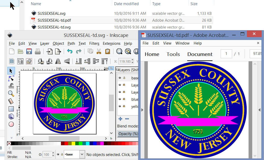Open the layer selector showing 'base'
Screen dimensions: 264x160
(x=74, y=154)
